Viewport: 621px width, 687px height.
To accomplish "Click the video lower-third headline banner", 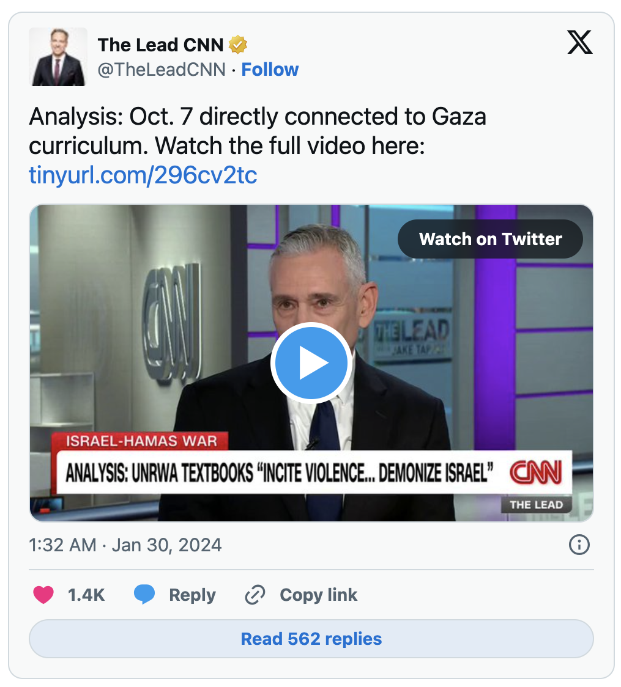I will point(315,472).
